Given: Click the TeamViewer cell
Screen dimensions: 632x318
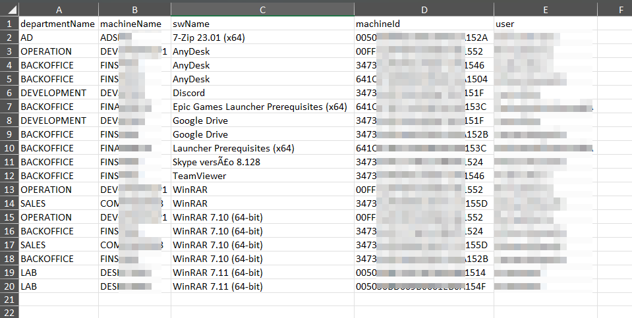Looking at the screenshot, I should (262, 176).
